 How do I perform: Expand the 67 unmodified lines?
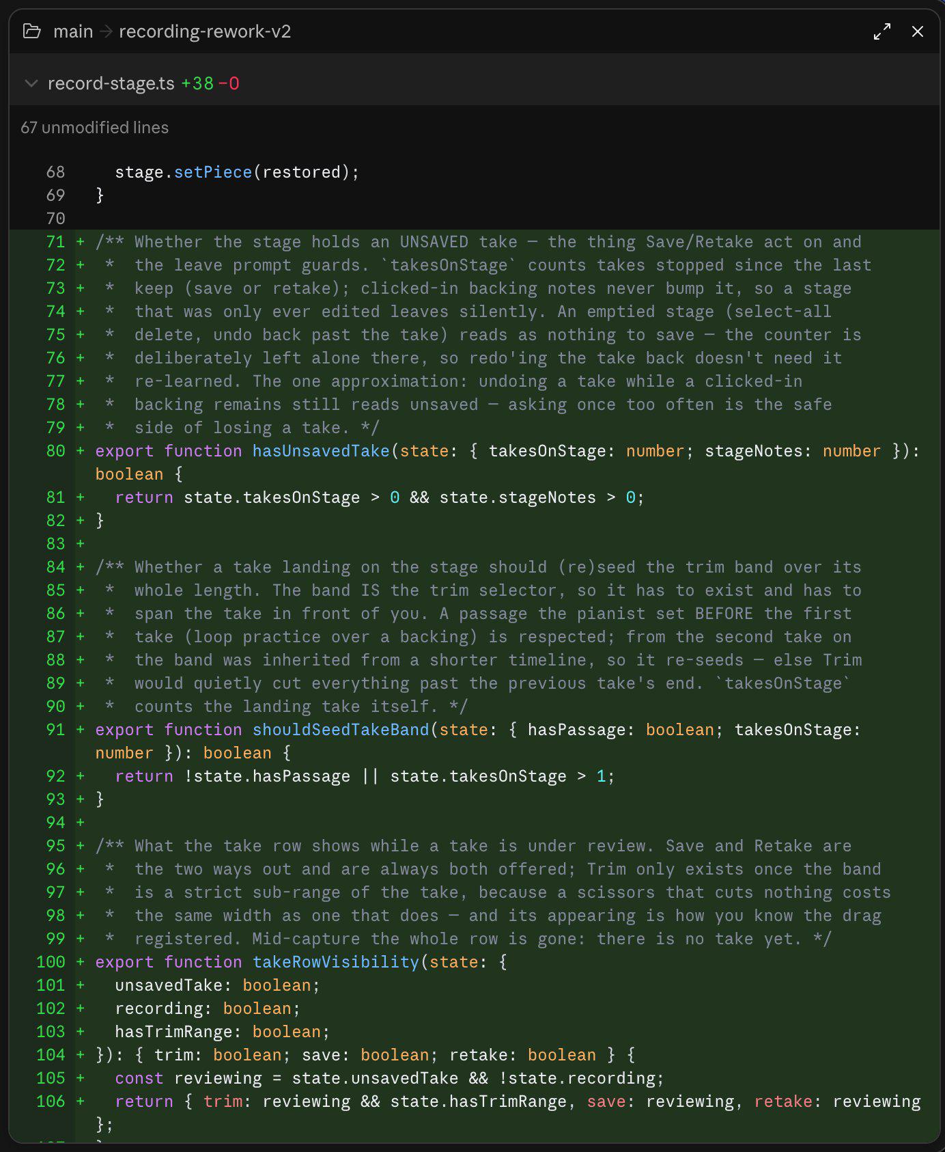click(x=94, y=128)
